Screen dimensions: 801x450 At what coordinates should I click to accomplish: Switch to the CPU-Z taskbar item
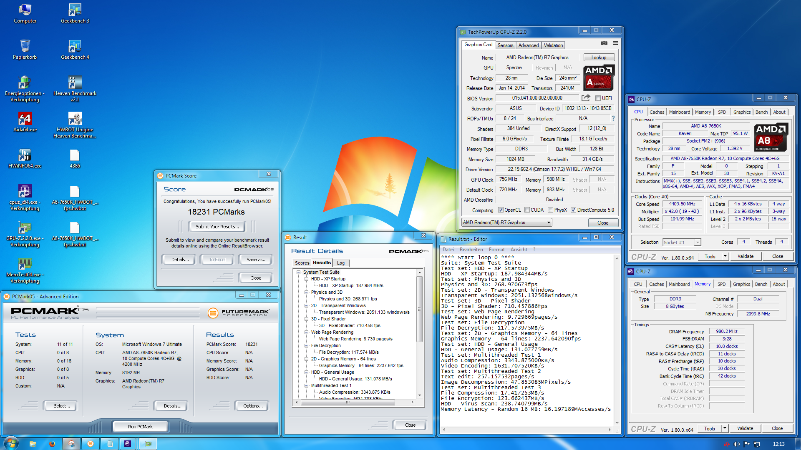tap(128, 444)
